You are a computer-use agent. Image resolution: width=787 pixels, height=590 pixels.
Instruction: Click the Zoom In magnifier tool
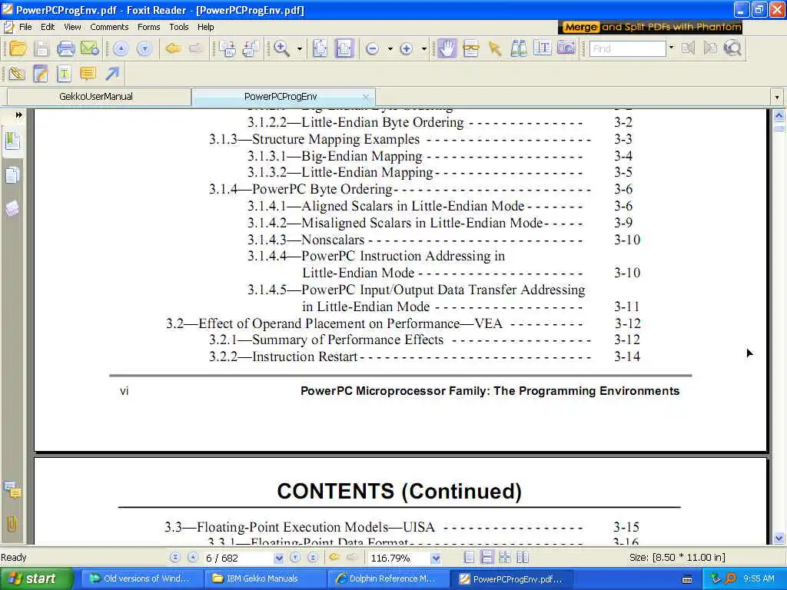(281, 48)
